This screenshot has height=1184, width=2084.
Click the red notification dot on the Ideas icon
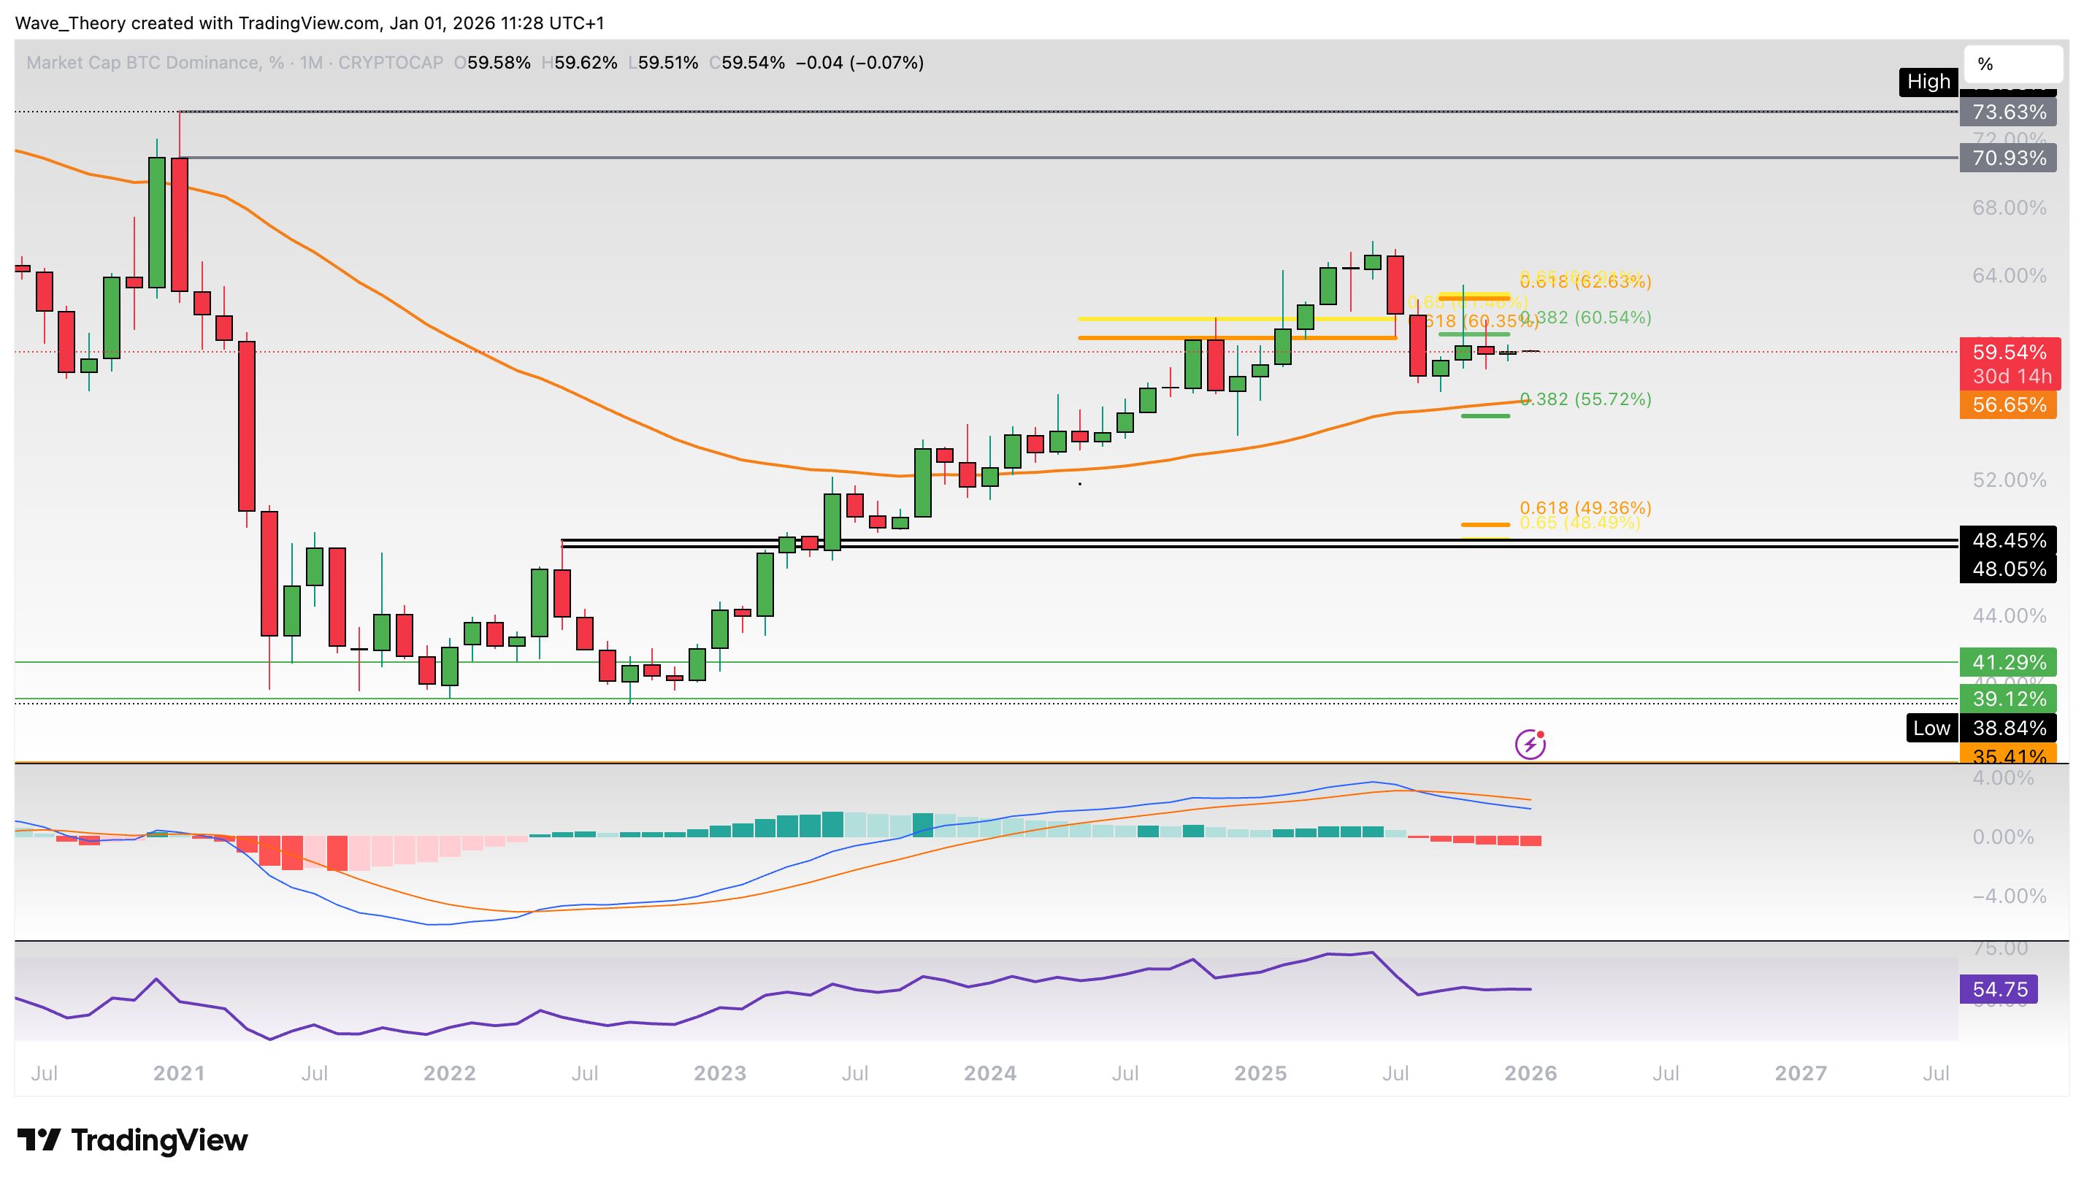click(x=1541, y=734)
